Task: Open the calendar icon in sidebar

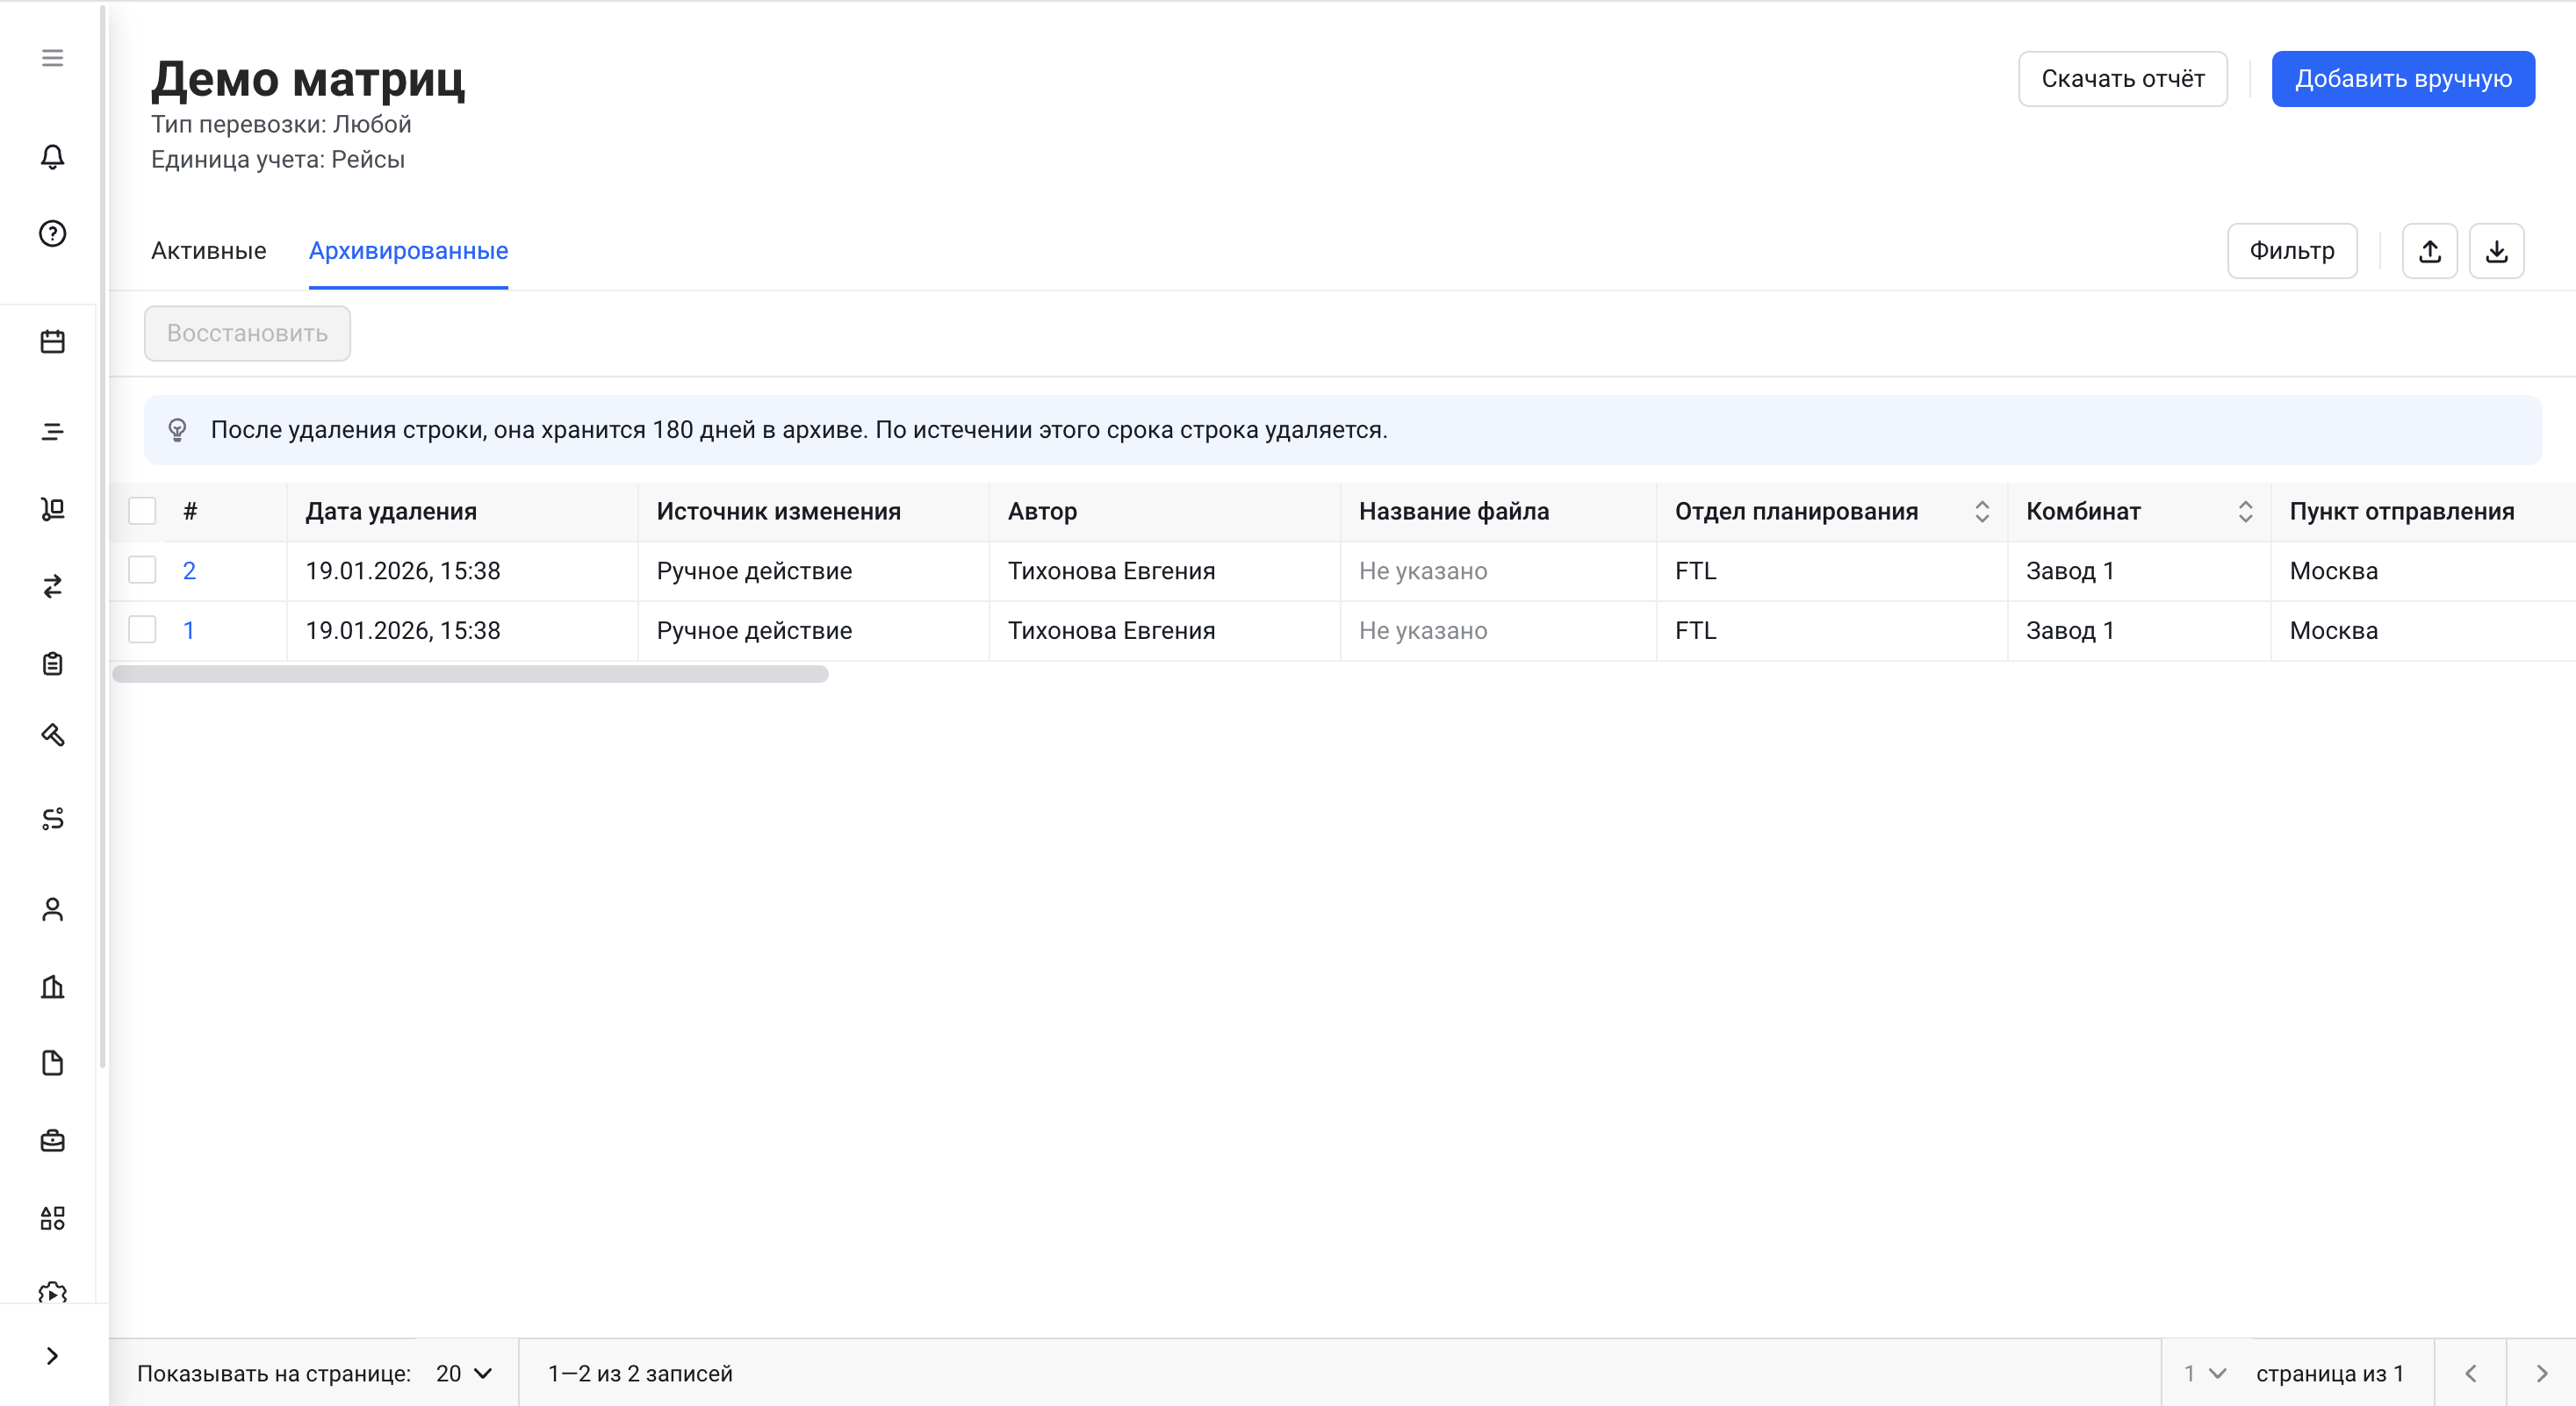Action: pos(52,341)
